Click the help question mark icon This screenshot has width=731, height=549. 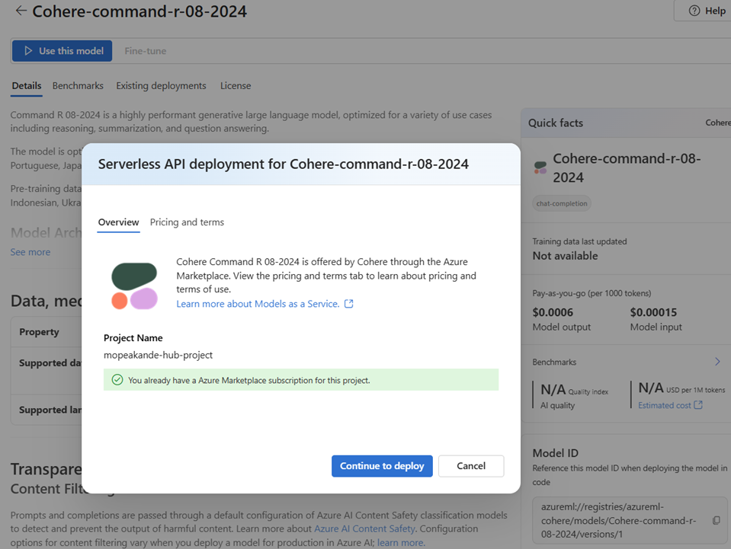pos(694,11)
